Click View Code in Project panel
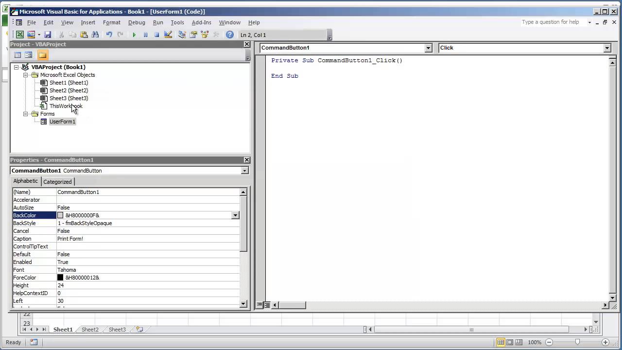 pyautogui.click(x=17, y=55)
